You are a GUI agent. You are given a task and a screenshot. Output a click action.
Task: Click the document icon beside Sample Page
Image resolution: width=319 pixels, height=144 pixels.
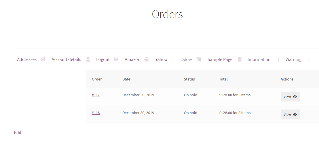240,59
